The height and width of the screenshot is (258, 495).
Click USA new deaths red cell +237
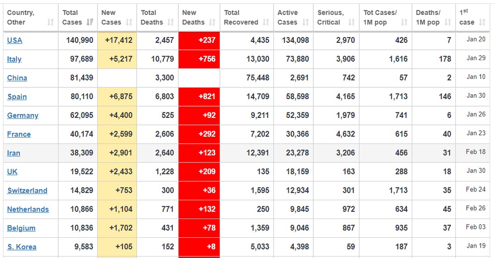[199, 40]
